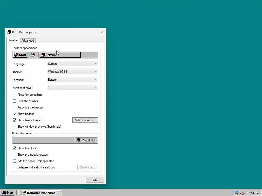This screenshot has height=196, width=262.
Task: Expand the Number of rows dropdown
Action: pos(72,88)
